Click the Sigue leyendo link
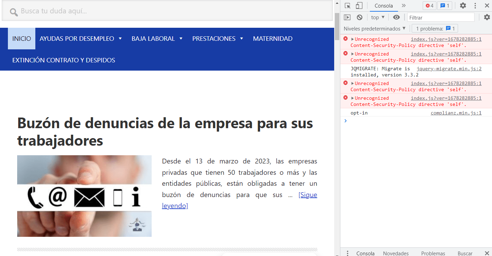 pyautogui.click(x=239, y=200)
